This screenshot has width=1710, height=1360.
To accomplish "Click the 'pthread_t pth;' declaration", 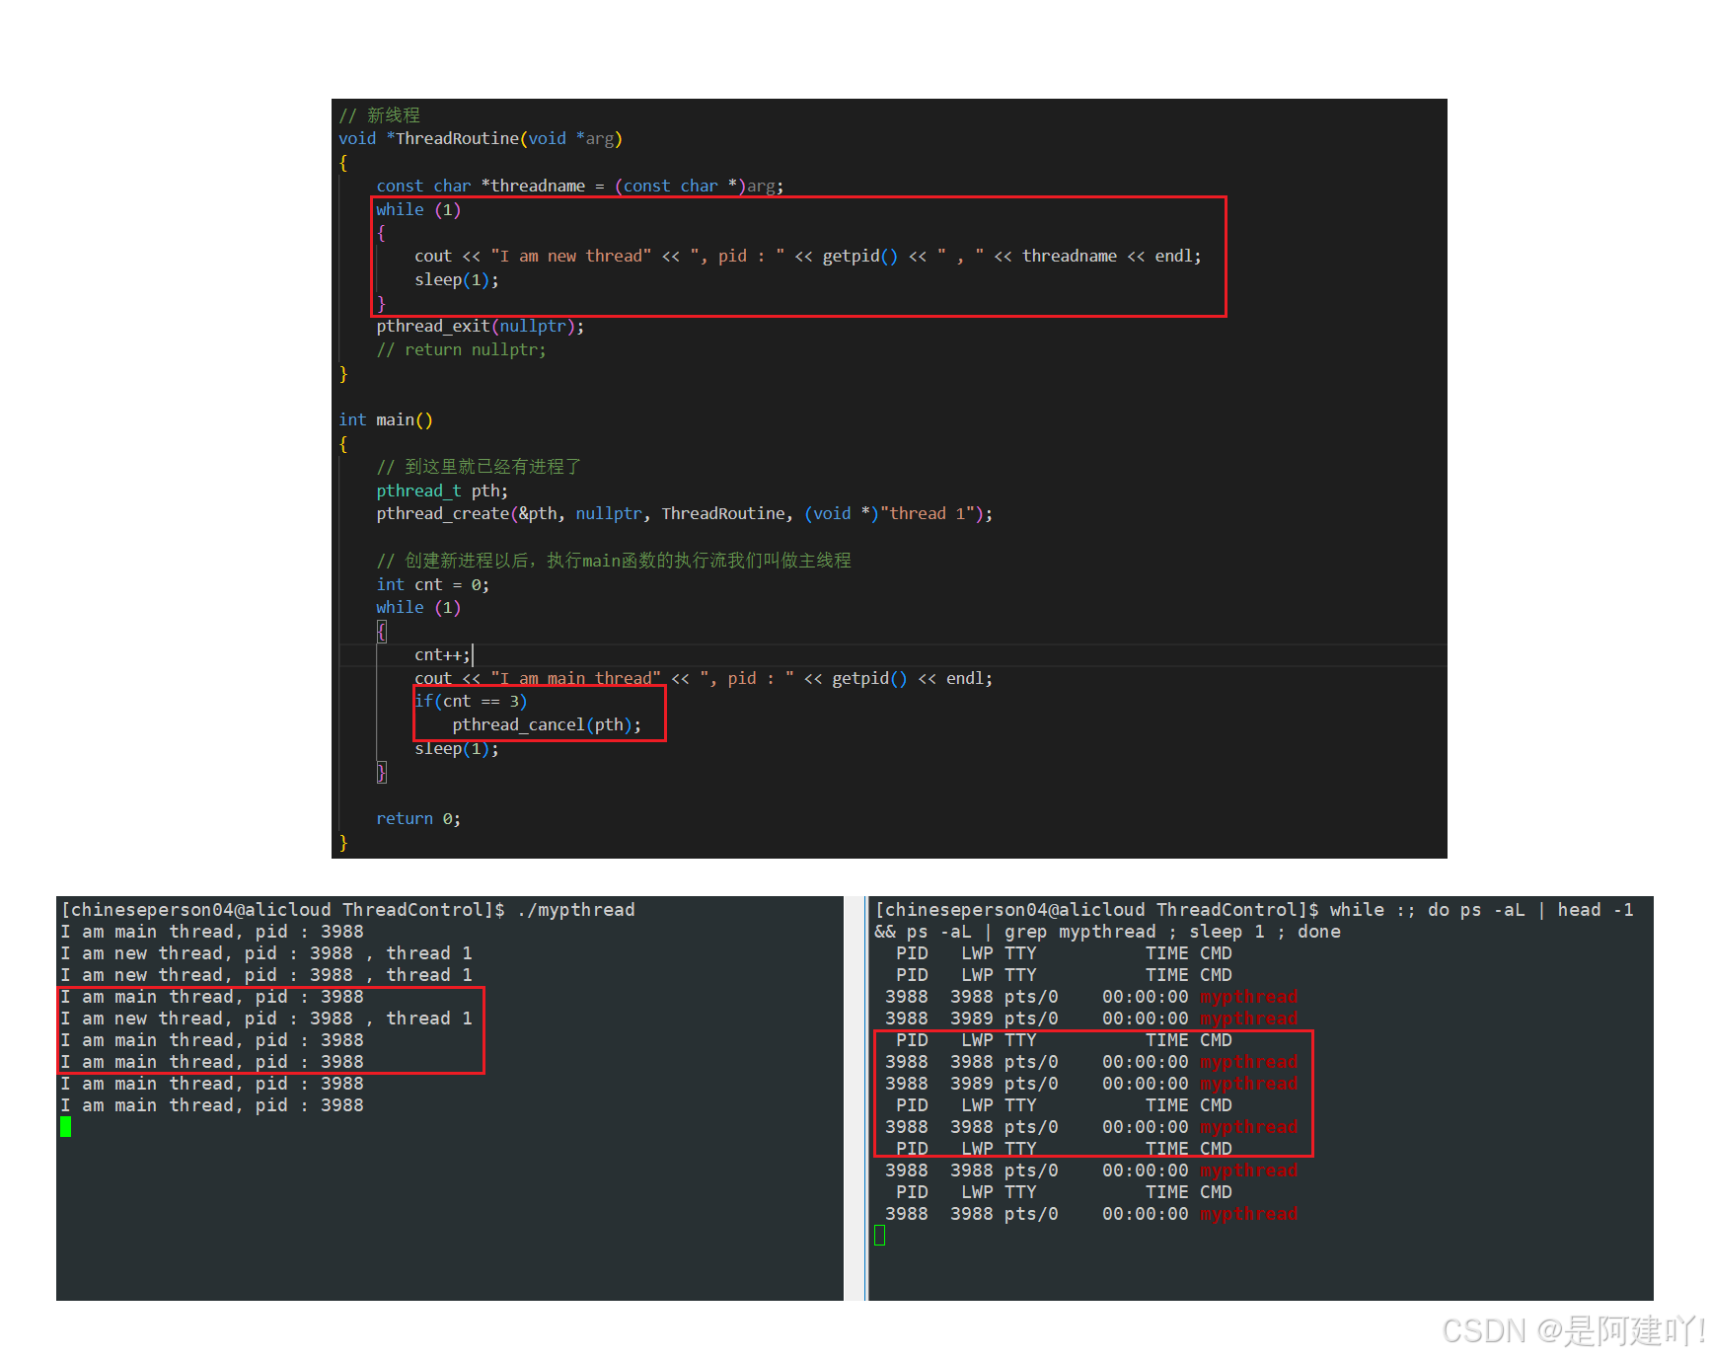I will point(442,491).
